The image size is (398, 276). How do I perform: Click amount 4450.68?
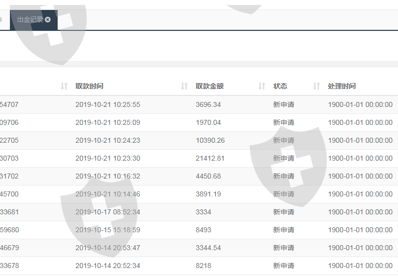[208, 176]
